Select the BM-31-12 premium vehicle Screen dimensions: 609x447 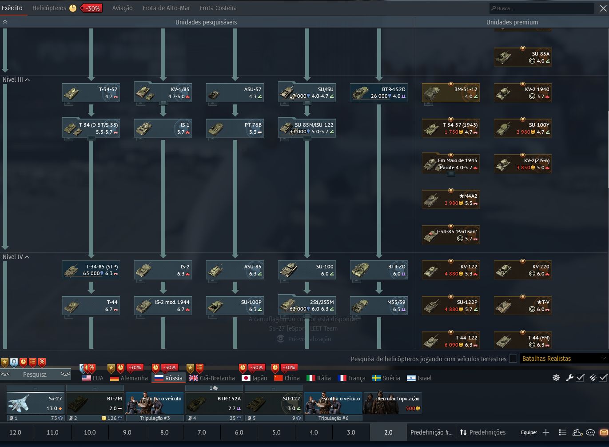(x=451, y=93)
